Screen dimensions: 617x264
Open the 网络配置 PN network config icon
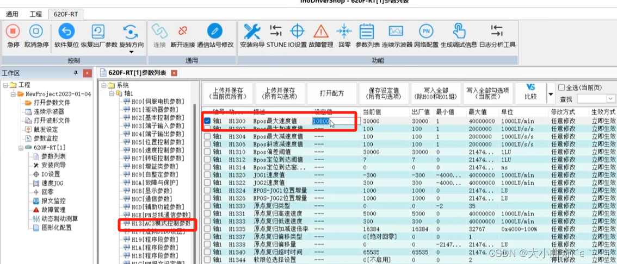click(426, 31)
